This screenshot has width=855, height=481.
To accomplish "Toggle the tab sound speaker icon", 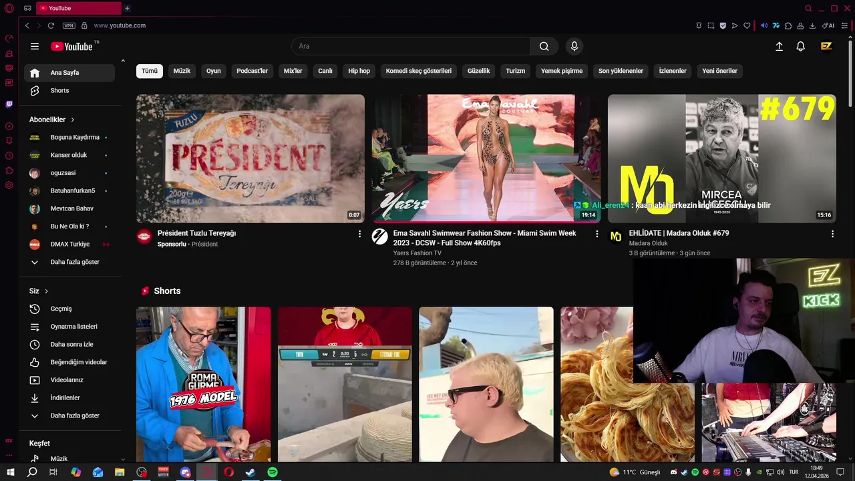I will [x=764, y=25].
